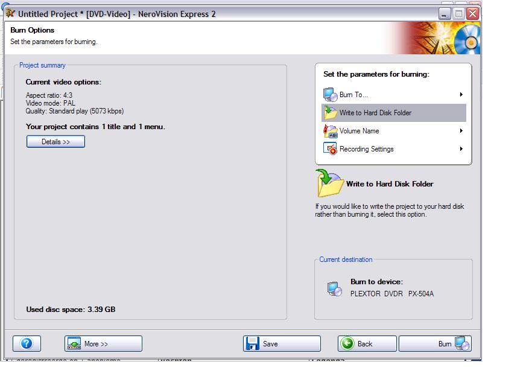Click 'Set the parameters for burning:' panel heading

[376, 74]
